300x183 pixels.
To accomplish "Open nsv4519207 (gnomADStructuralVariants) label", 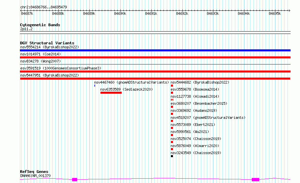I will click(x=208, y=118).
